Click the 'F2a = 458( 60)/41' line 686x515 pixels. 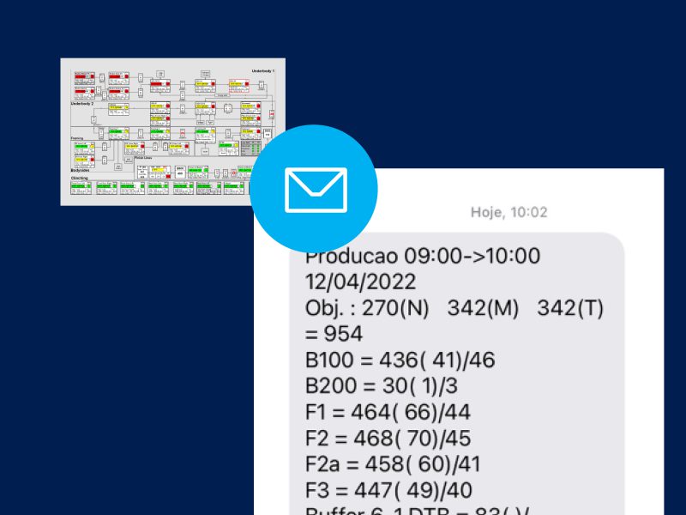[393, 464]
